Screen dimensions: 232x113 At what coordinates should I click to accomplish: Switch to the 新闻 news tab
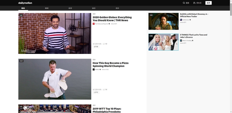click(x=47, y=8)
